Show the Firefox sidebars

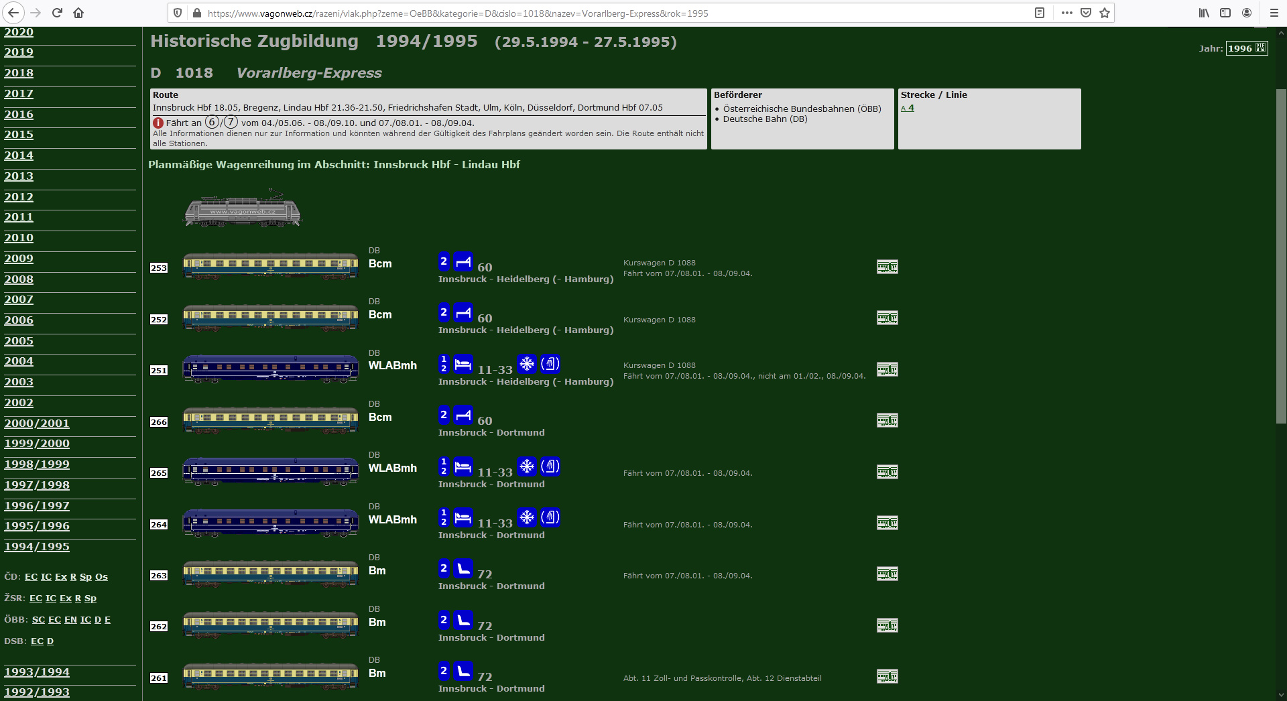pyautogui.click(x=1225, y=13)
